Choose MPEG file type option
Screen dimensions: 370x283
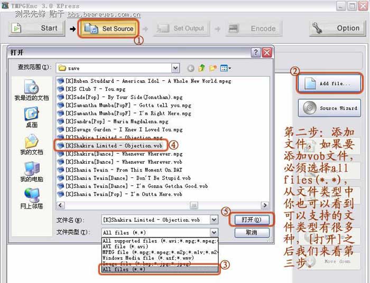[x=160, y=252]
